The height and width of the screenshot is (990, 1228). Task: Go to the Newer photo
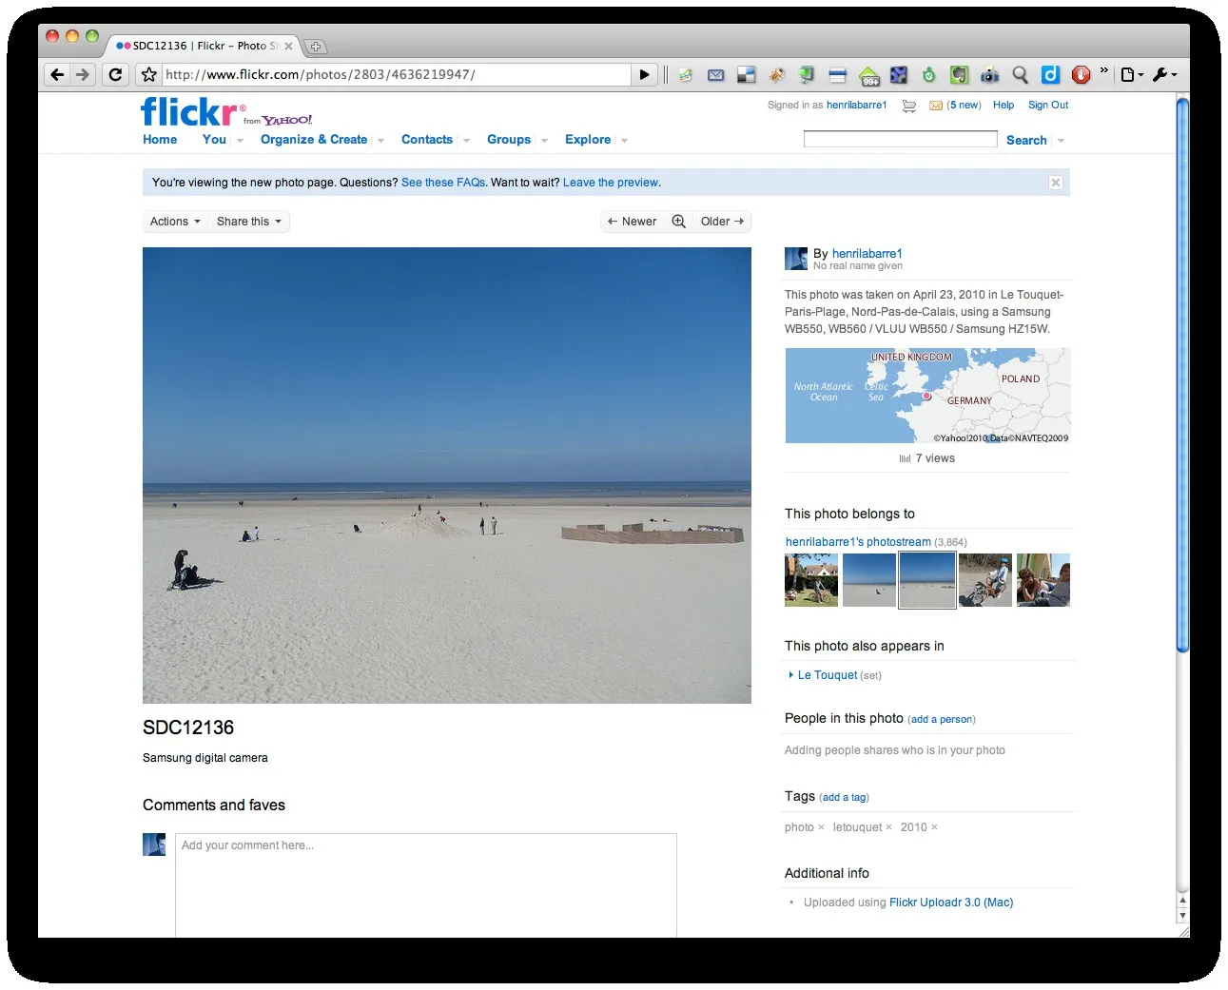(x=632, y=222)
